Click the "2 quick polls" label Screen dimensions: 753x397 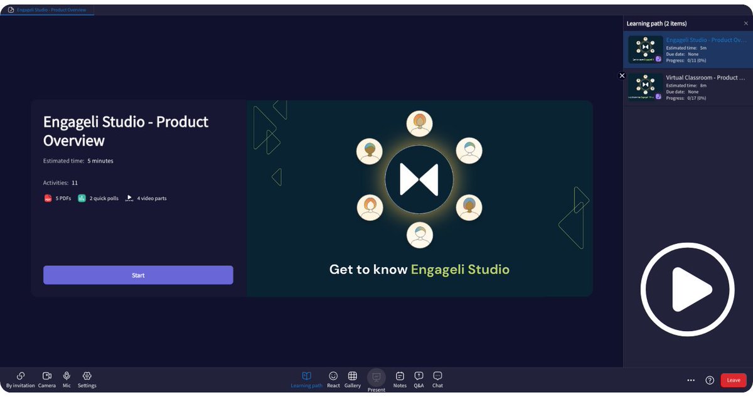tap(104, 198)
